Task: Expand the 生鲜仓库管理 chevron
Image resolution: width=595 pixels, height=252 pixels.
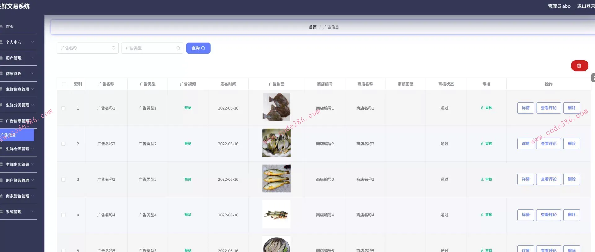Action: [x=33, y=149]
